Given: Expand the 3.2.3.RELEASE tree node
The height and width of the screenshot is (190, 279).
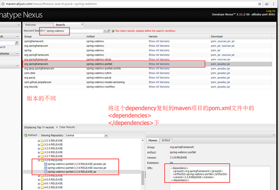Looking at the screenshot, I should tap(39, 141).
